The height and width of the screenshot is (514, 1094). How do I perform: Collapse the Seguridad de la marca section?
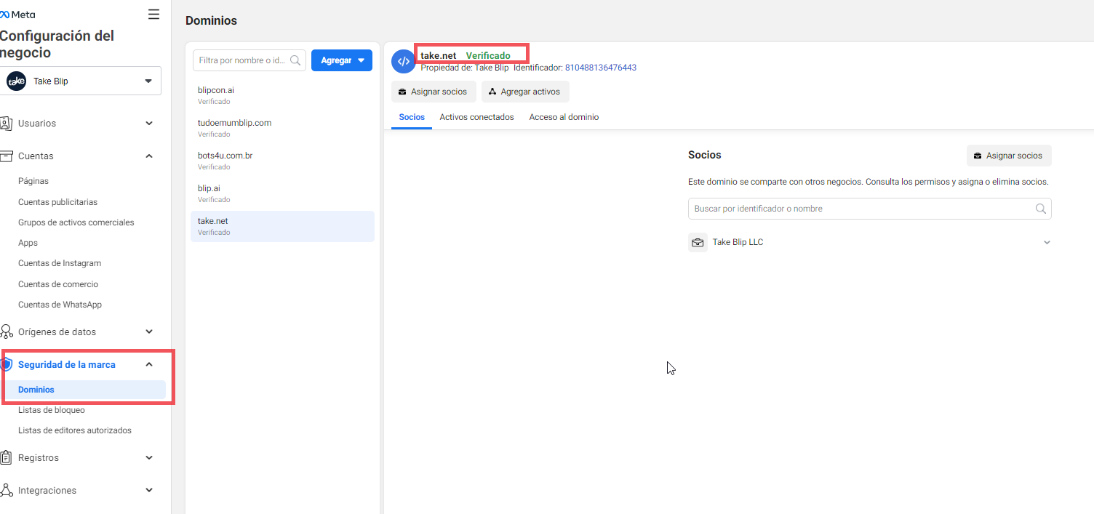coord(149,365)
